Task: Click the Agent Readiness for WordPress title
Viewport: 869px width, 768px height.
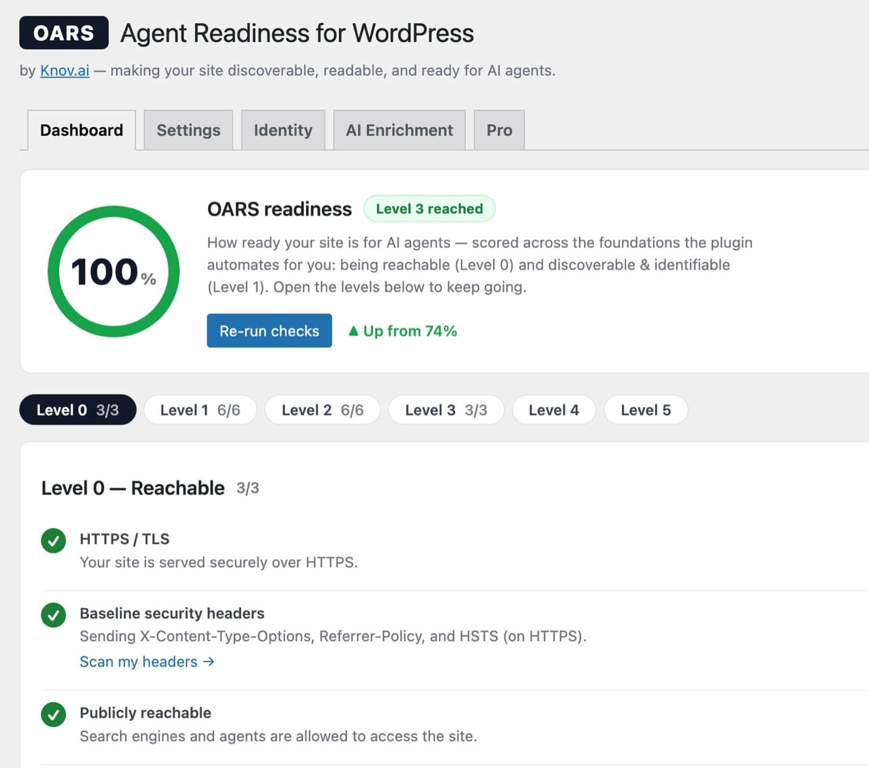Action: pyautogui.click(x=297, y=33)
